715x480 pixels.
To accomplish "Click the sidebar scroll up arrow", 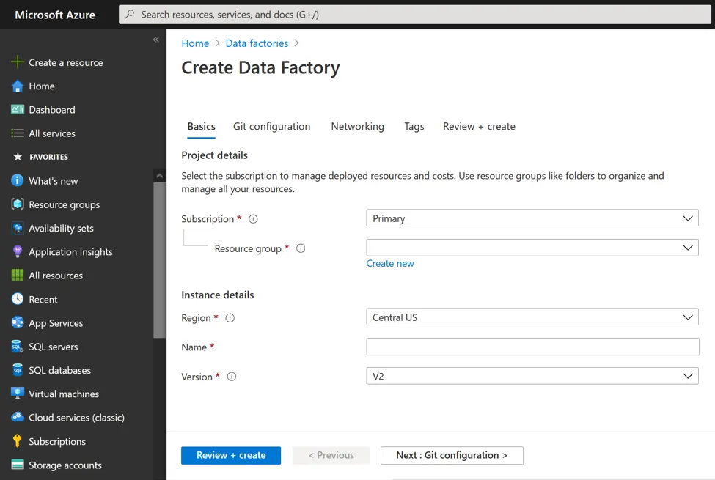I will pos(159,175).
